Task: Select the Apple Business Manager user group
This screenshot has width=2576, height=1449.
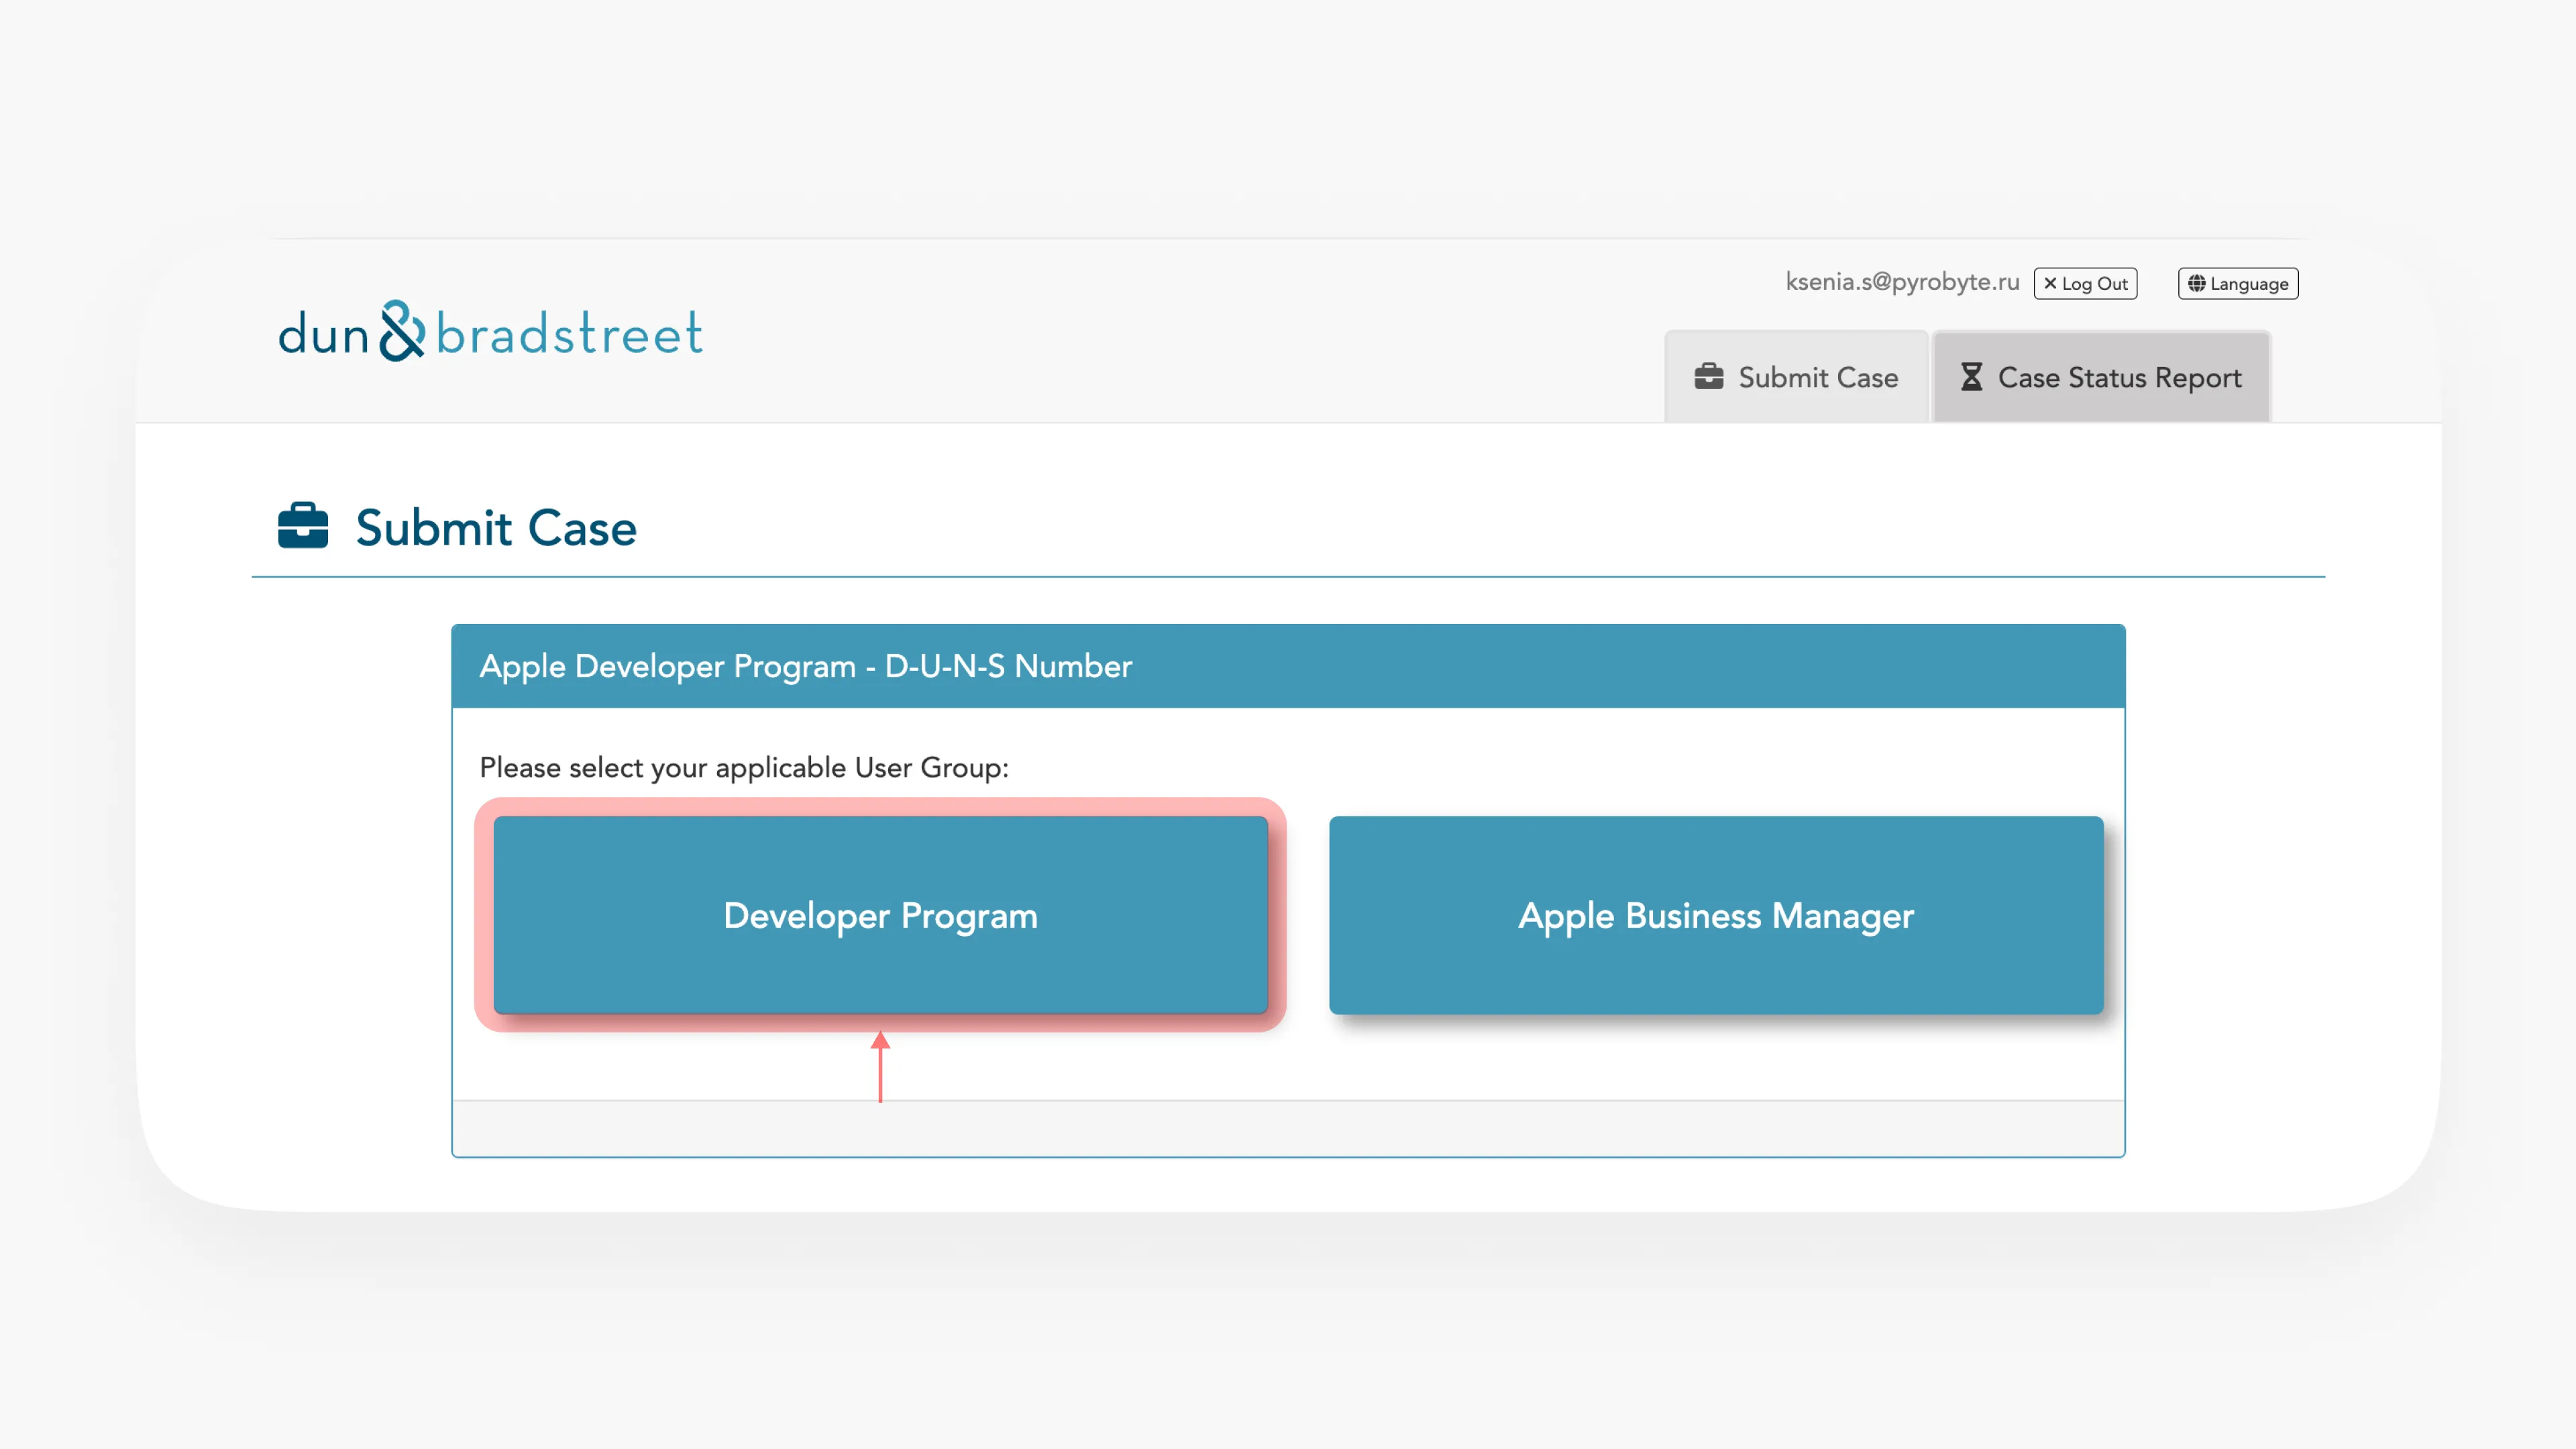Action: pyautogui.click(x=1716, y=915)
